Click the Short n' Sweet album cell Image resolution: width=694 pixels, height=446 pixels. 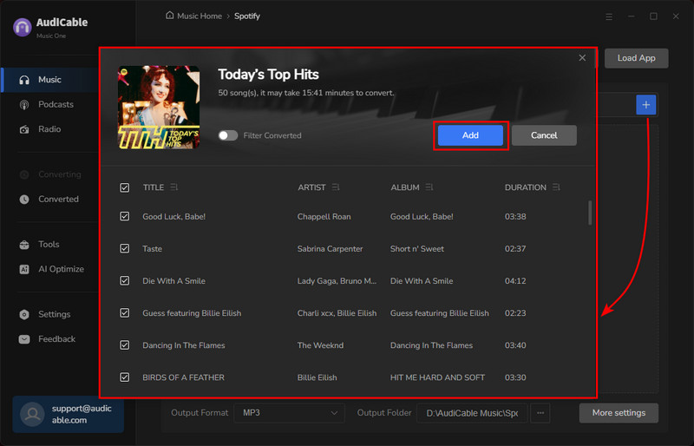(416, 249)
